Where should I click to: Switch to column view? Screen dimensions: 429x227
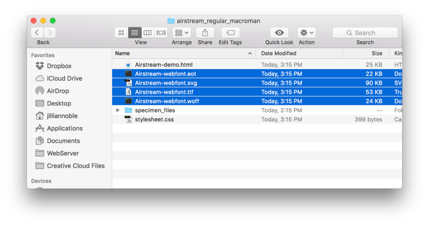148,33
